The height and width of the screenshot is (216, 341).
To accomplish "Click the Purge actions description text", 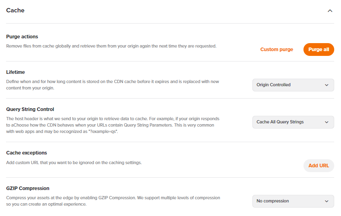I will pos(111,46).
